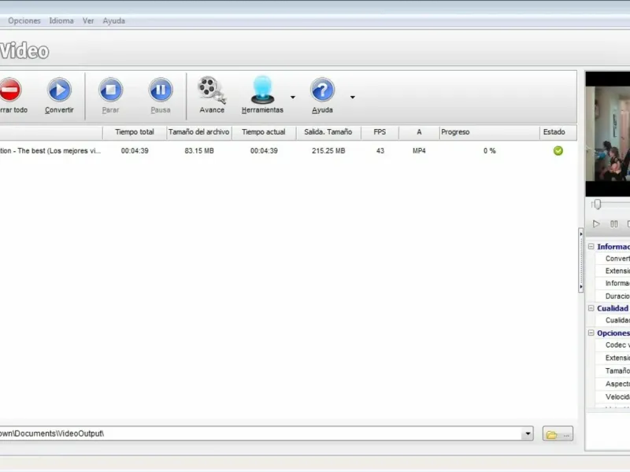Viewport: 630px width, 472px height.
Task: Expand the Ayuda toolbar dropdown arrow
Action: pyautogui.click(x=352, y=97)
